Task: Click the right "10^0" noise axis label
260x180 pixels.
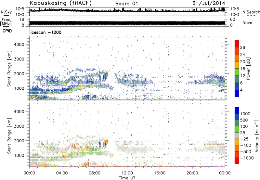Action: [x=235, y=15]
